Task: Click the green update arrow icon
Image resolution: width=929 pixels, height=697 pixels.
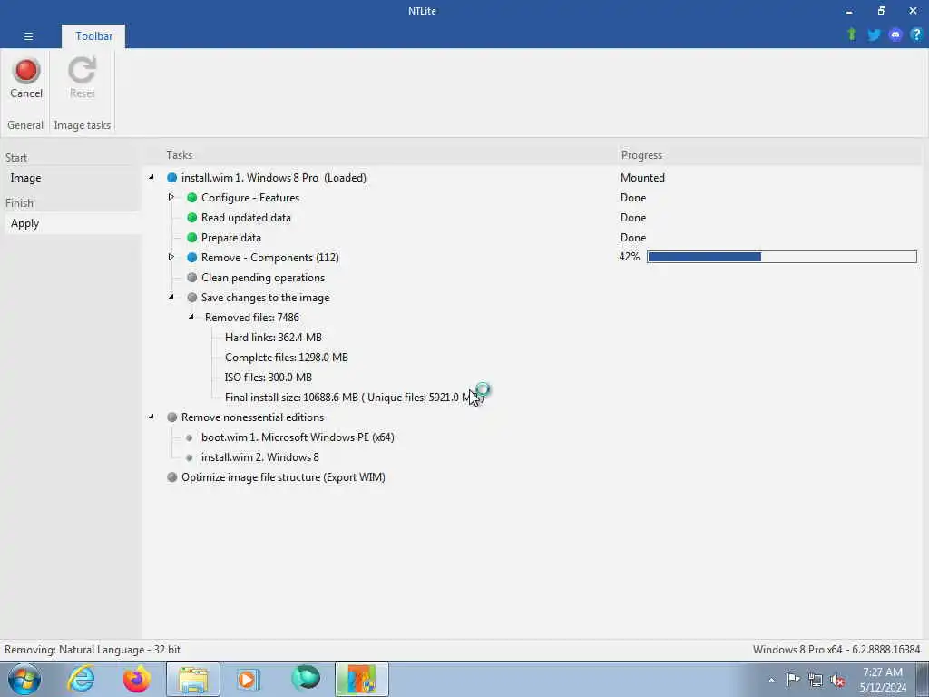Action: 851,35
